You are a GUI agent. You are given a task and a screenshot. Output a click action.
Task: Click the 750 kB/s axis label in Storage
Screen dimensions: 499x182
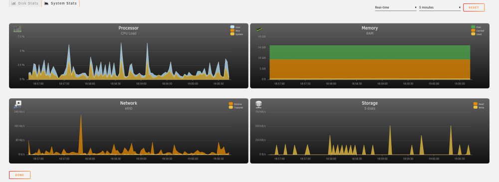(260, 112)
